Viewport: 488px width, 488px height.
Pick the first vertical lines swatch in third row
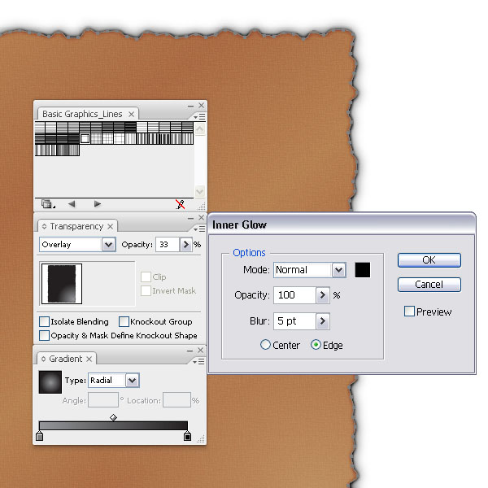click(x=40, y=150)
